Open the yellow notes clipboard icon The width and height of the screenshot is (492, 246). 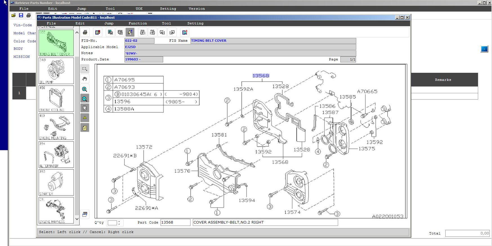[x=84, y=128]
